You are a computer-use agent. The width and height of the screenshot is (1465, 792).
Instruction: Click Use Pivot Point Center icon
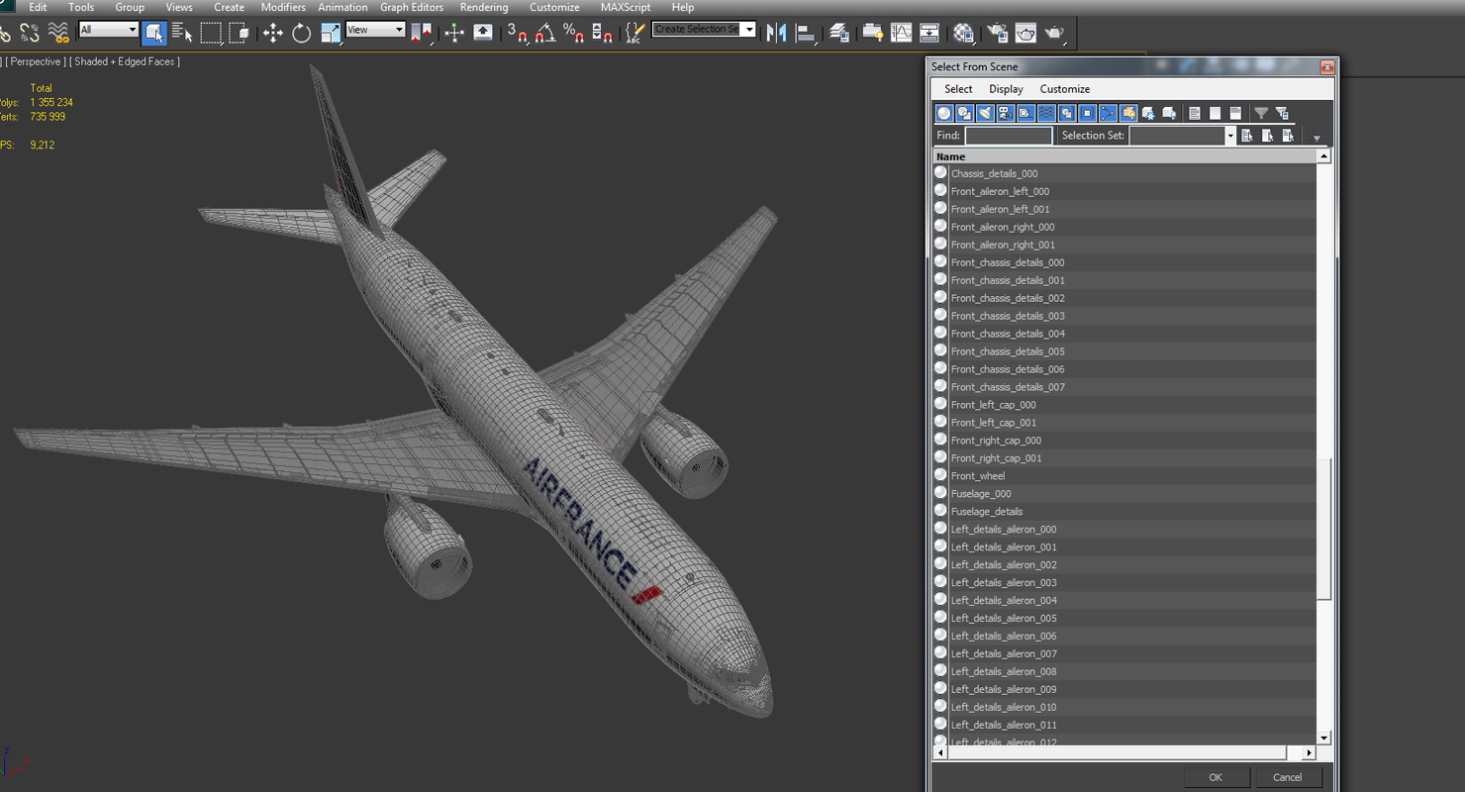[422, 33]
